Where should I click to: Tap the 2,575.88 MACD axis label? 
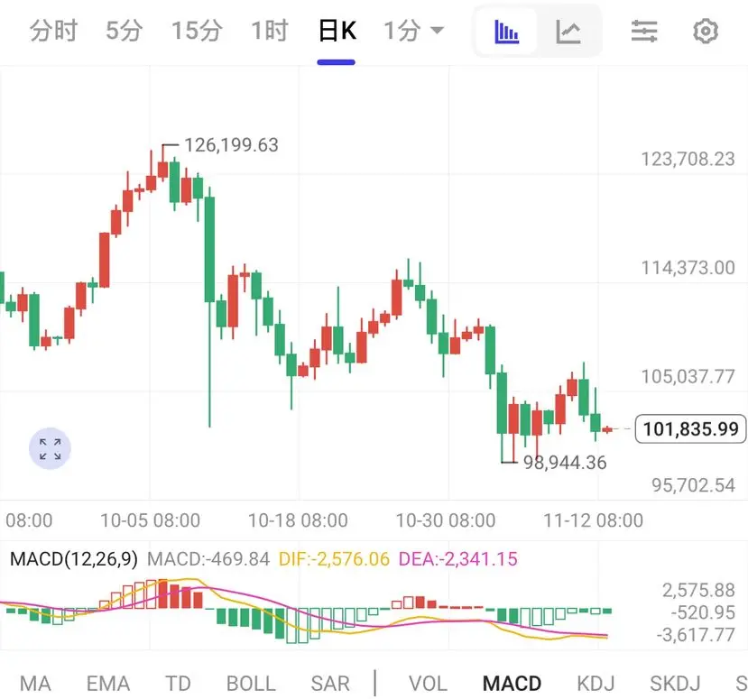[698, 590]
